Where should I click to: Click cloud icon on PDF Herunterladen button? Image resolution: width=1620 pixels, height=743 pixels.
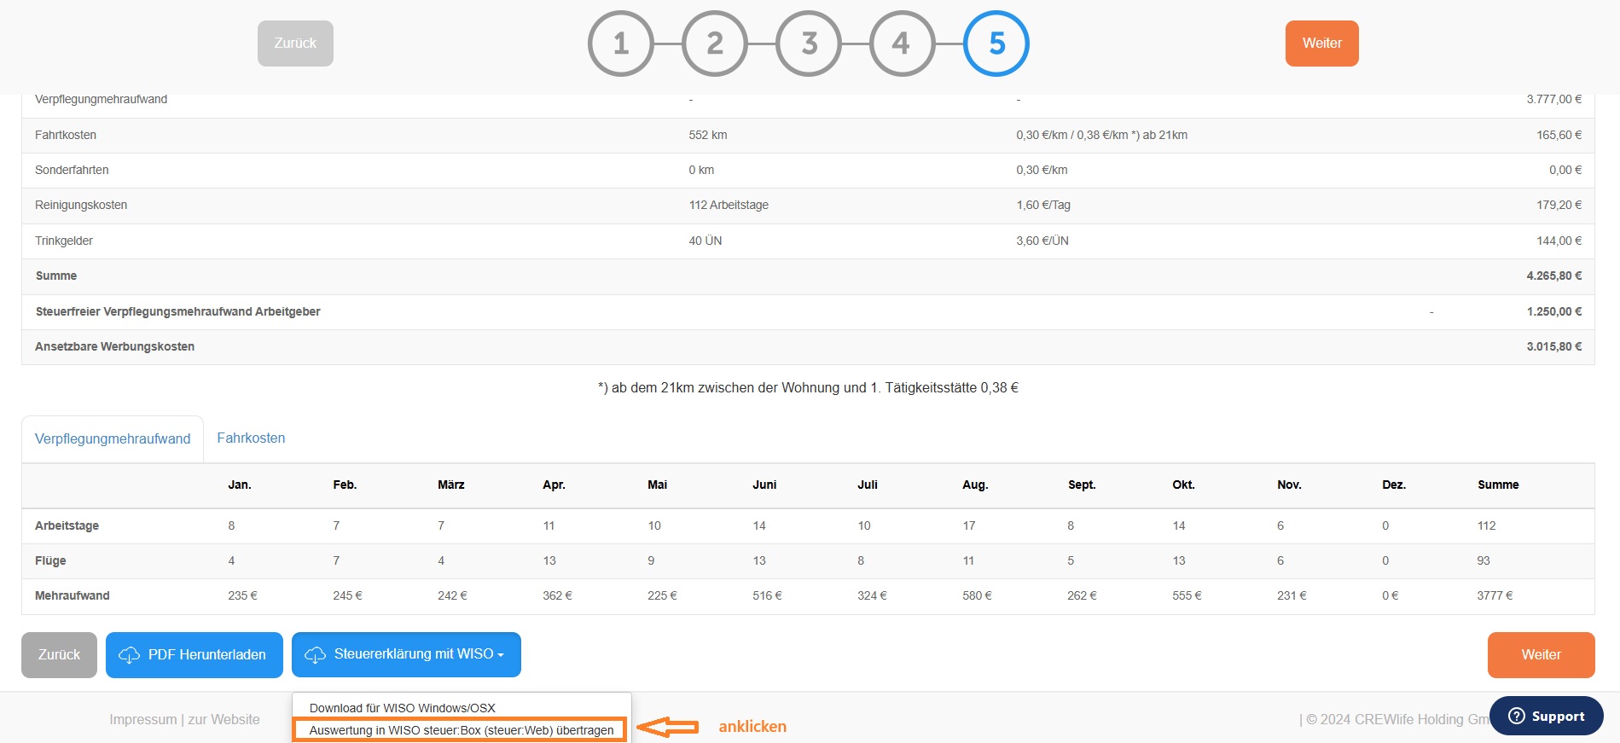tap(129, 655)
